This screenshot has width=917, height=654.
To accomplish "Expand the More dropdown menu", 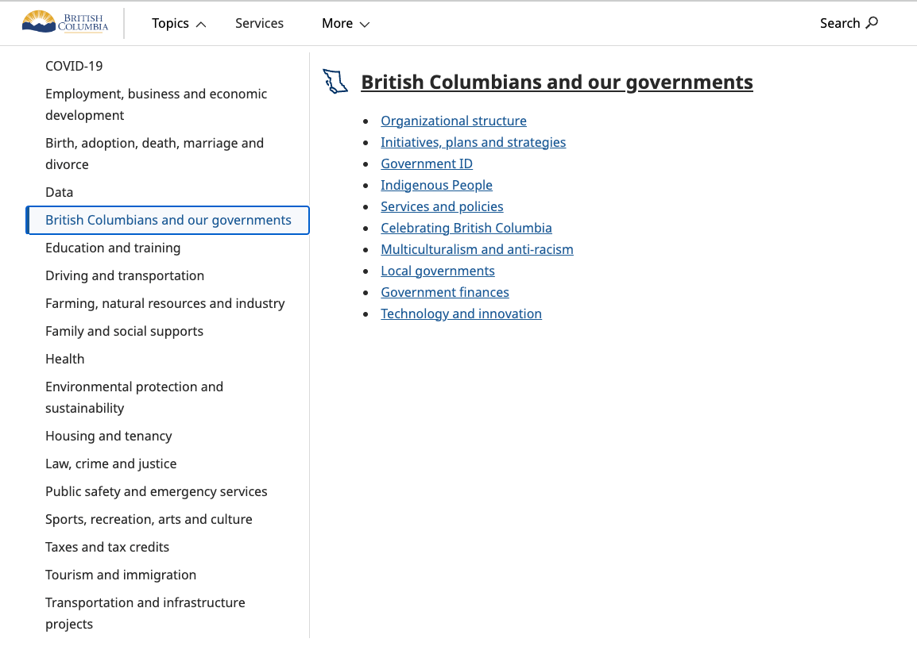I will click(x=345, y=23).
